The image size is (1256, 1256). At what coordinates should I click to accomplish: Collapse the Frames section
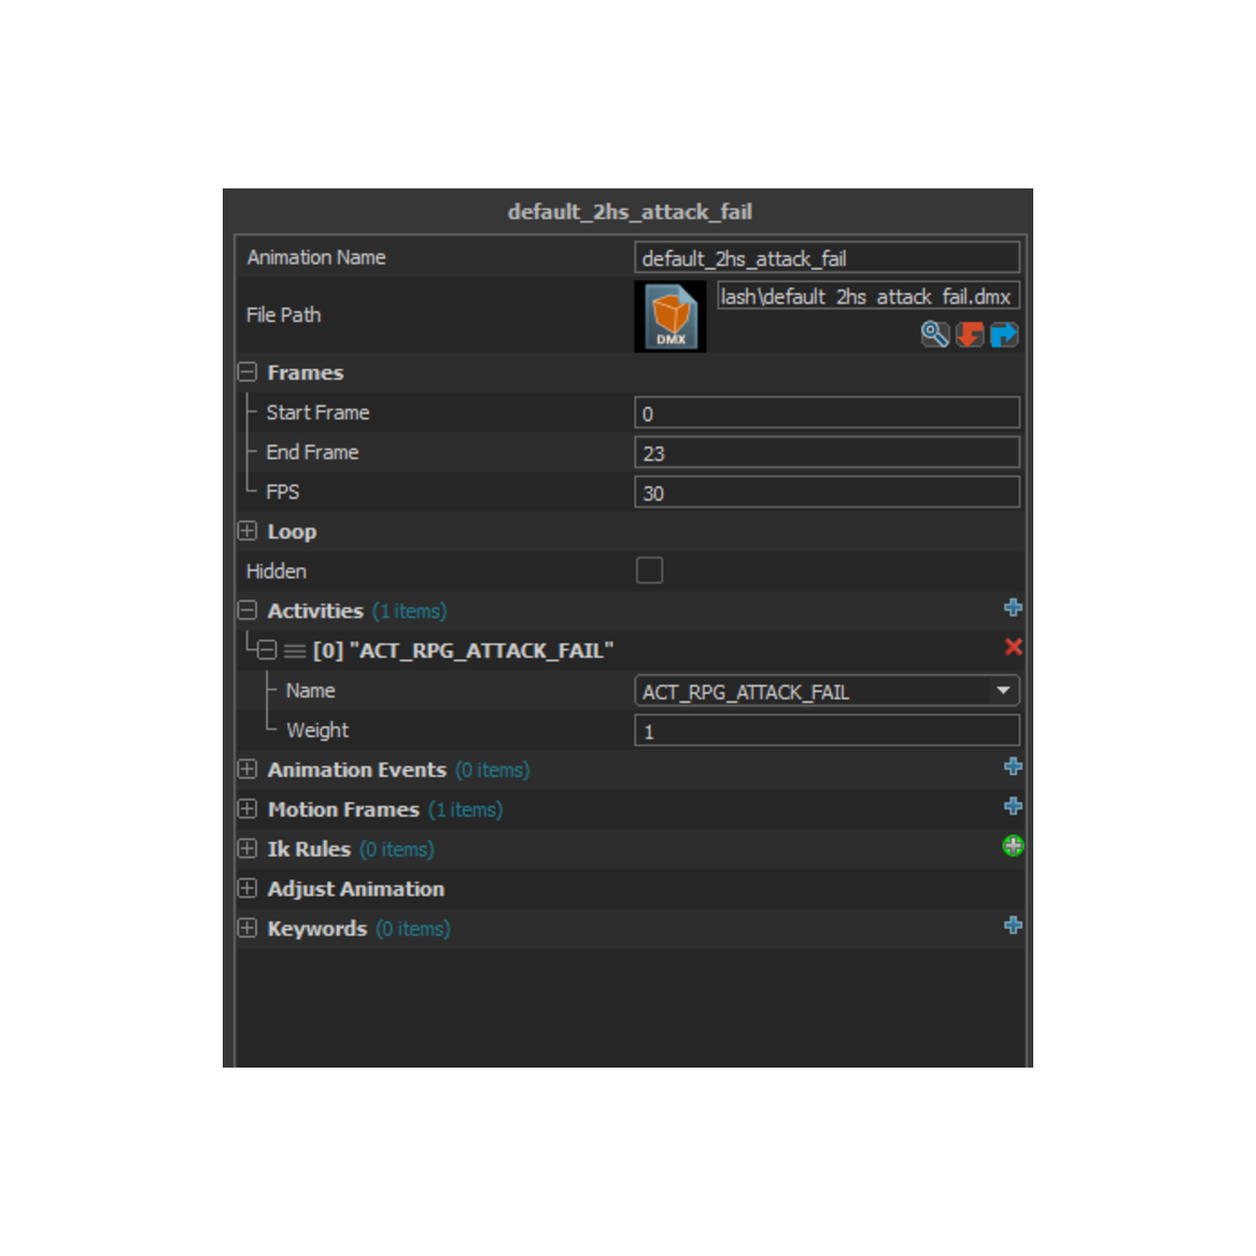[x=247, y=373]
